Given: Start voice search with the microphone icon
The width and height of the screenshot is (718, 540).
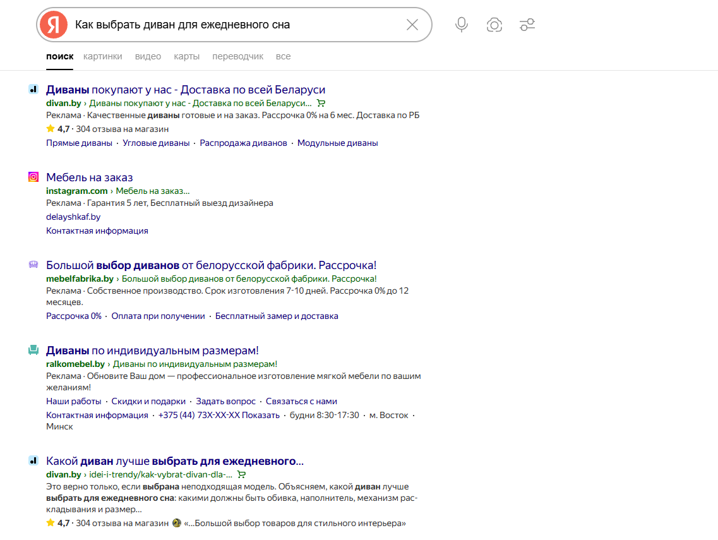Looking at the screenshot, I should [x=462, y=25].
